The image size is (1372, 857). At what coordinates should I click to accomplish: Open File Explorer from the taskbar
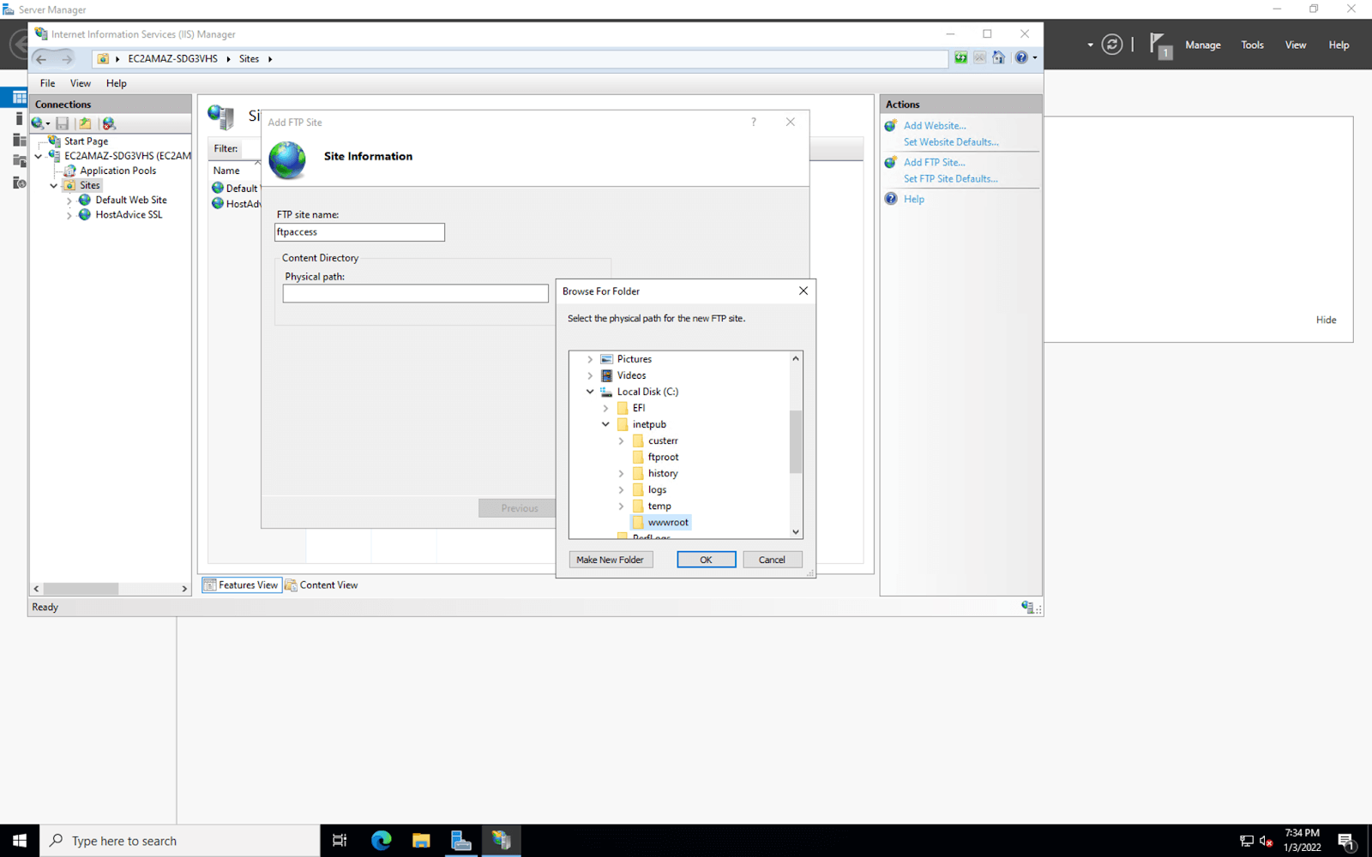[x=421, y=841]
